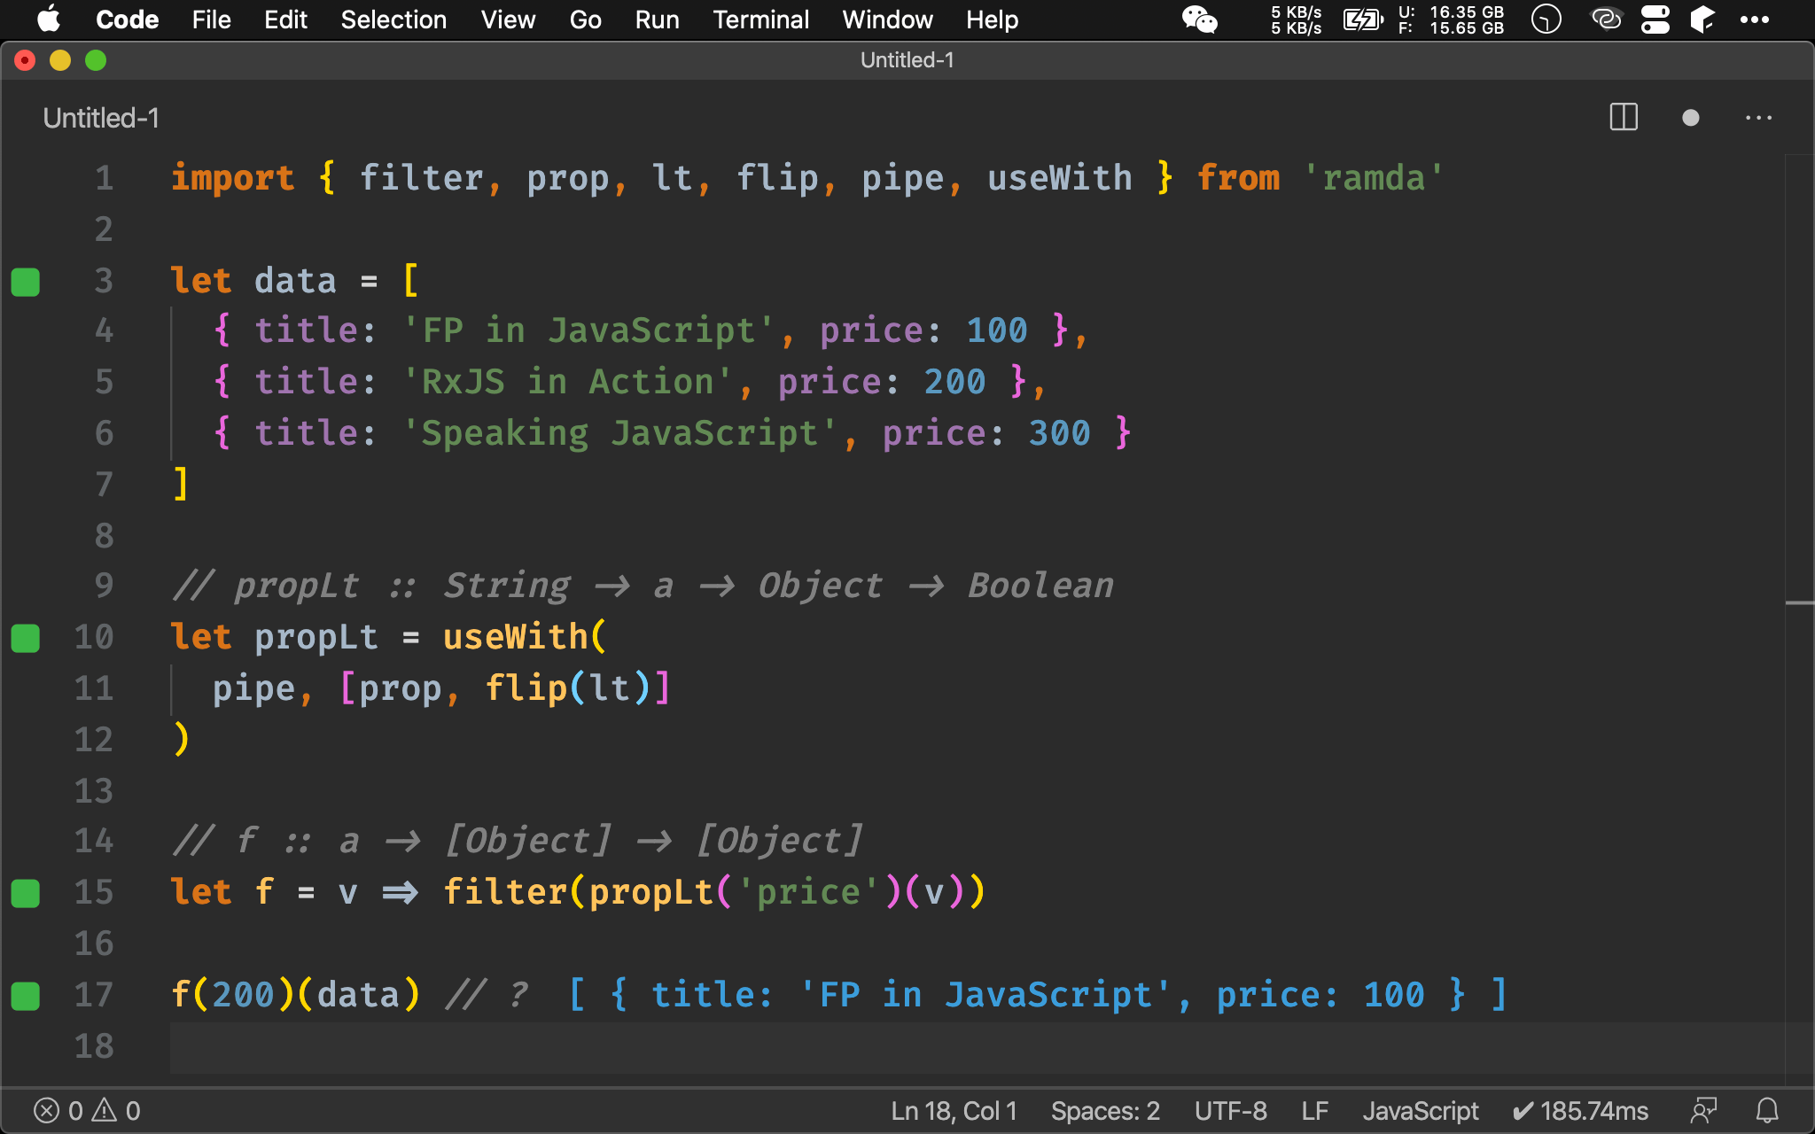Click the memory usage indicator
This screenshot has width=1815, height=1134.
pos(1451,19)
